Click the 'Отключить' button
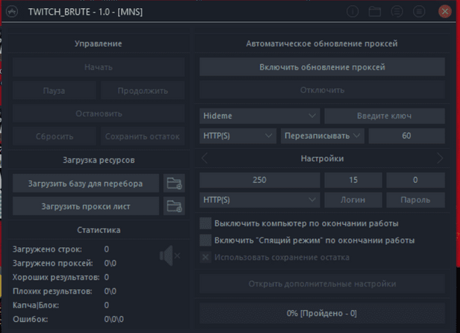 (x=322, y=90)
